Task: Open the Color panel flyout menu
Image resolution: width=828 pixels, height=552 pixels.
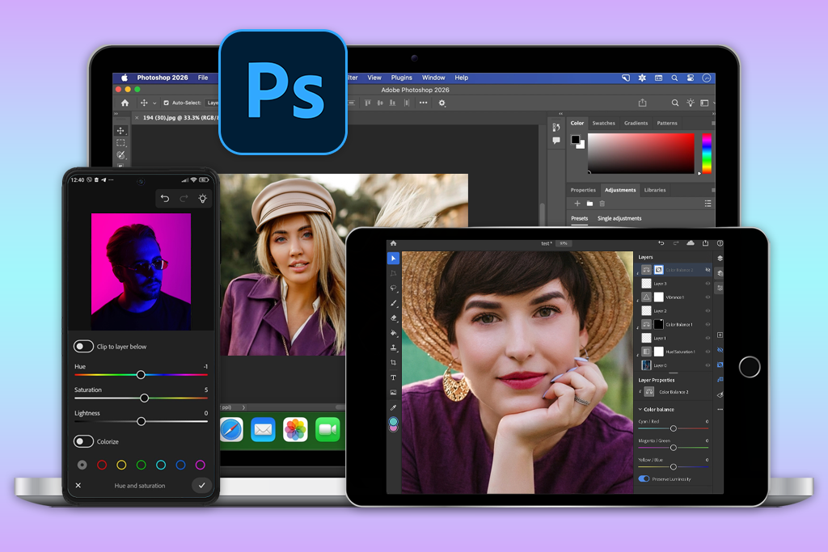Action: [713, 123]
